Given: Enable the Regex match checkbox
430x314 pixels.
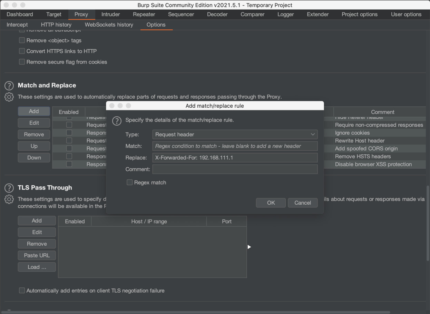Looking at the screenshot, I should (129, 182).
